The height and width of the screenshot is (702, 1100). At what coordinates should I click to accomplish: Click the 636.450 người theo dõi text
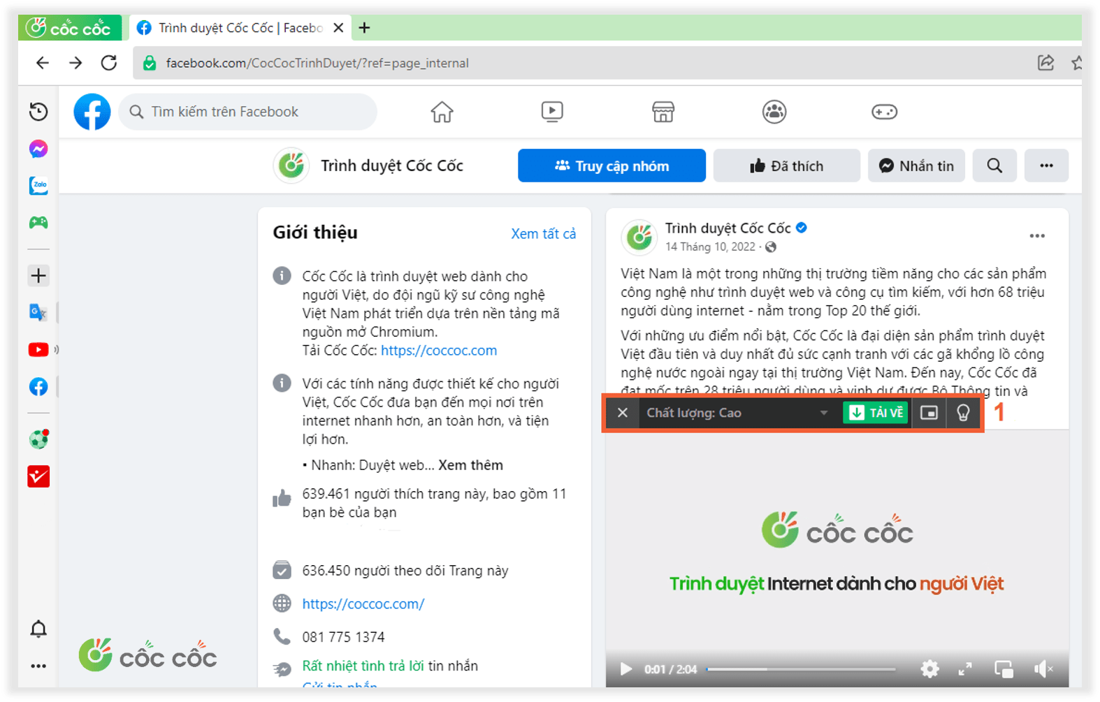pyautogui.click(x=405, y=571)
